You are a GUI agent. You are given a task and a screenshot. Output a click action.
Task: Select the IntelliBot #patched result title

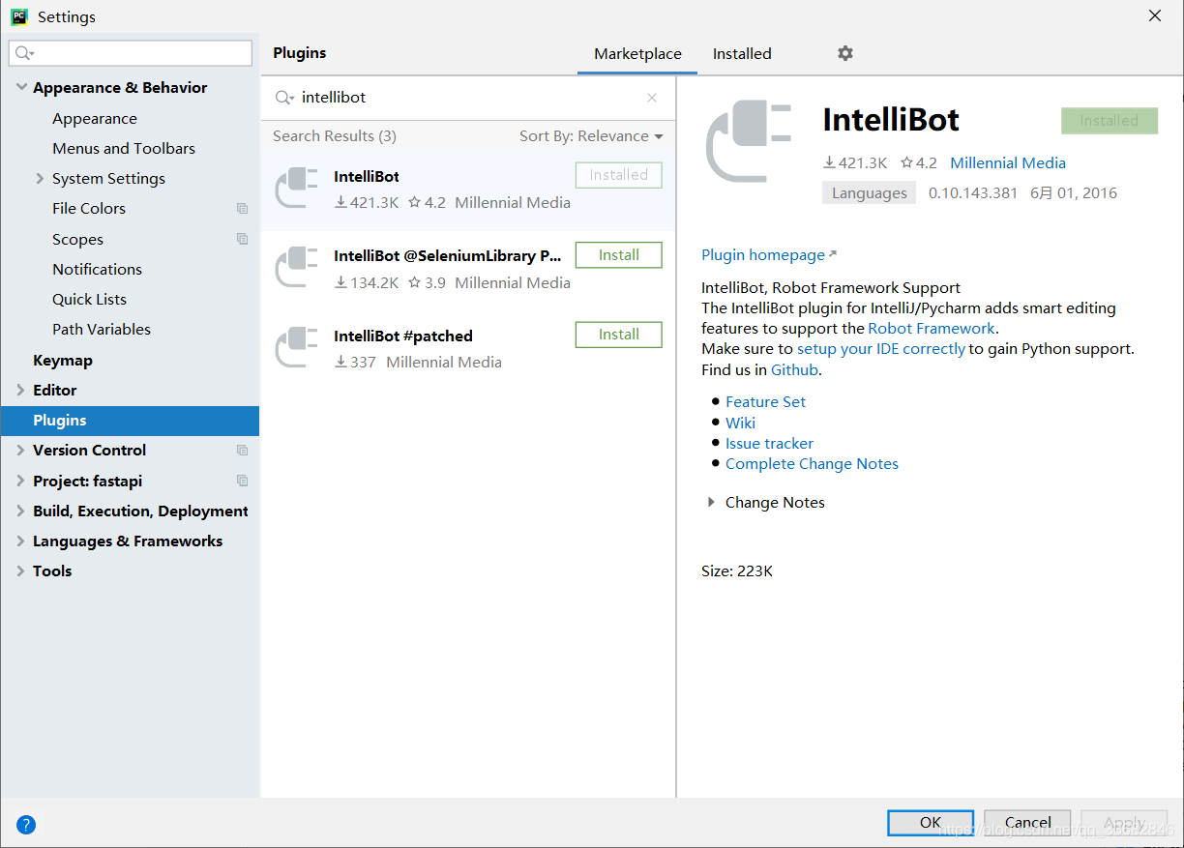pyautogui.click(x=403, y=336)
